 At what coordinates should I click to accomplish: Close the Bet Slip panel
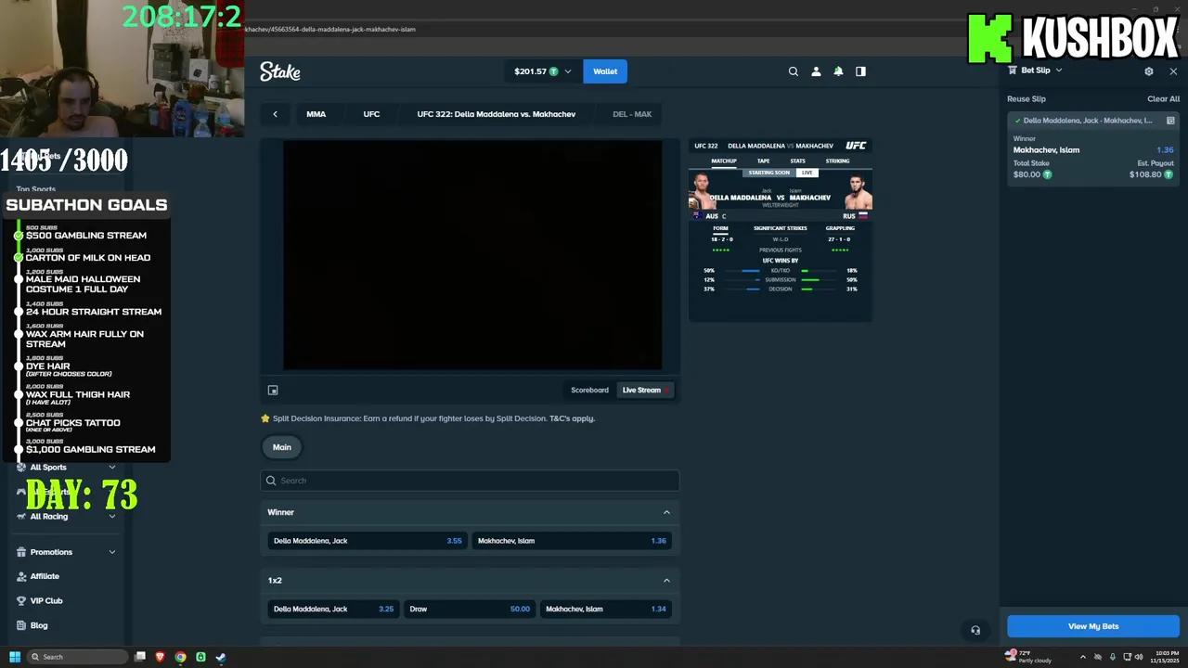(1173, 71)
